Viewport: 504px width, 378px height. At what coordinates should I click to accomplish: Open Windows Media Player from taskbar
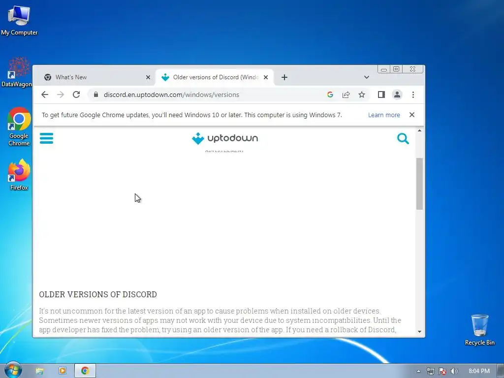click(63, 371)
